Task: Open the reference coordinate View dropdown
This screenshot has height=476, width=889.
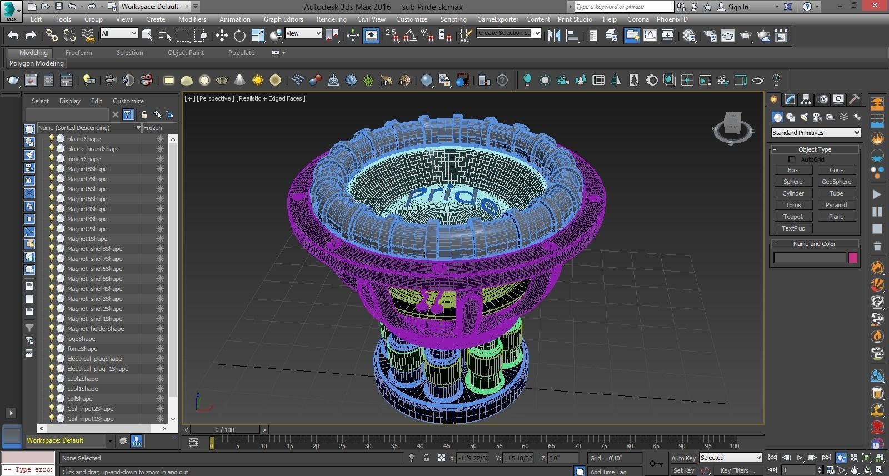Action: (x=303, y=33)
